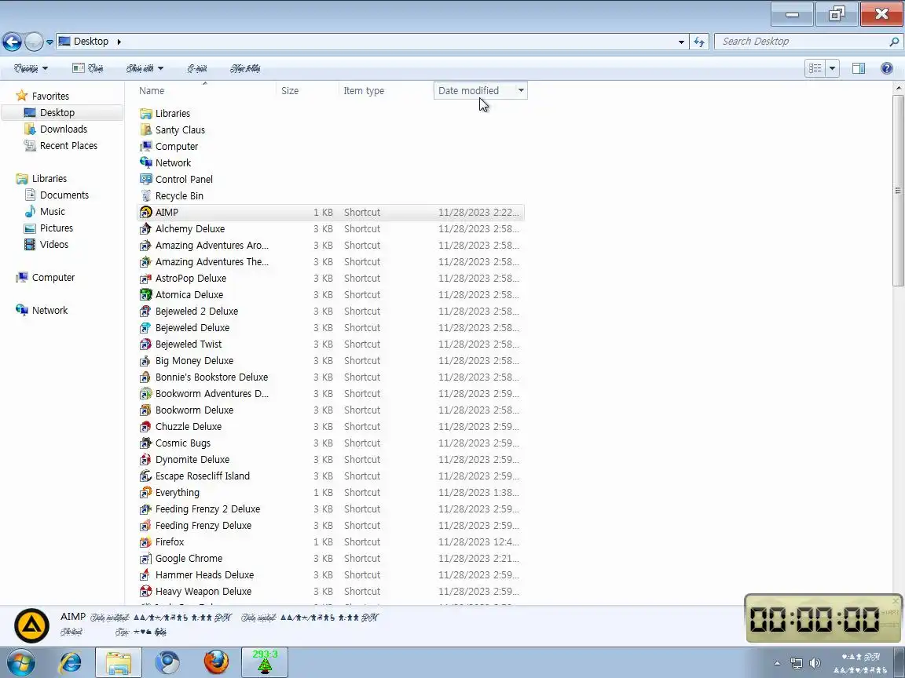Select Bonnie's Bookstore Deluxe file name
The image size is (905, 678).
point(212,377)
